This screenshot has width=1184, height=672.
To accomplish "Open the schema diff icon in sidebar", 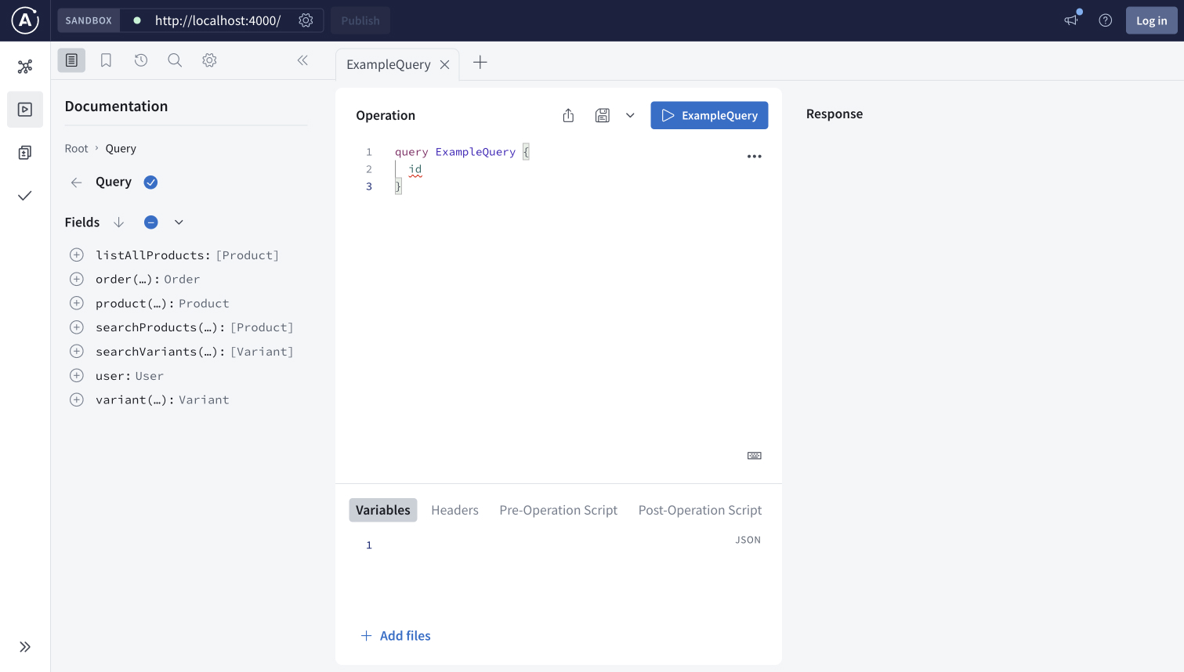I will click(25, 153).
